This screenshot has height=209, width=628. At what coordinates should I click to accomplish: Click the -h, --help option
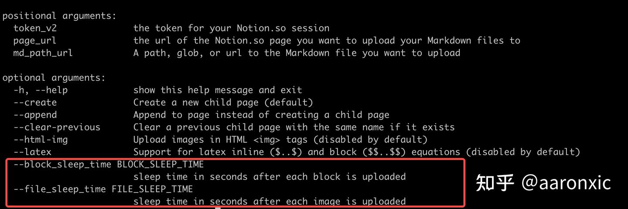[41, 91]
